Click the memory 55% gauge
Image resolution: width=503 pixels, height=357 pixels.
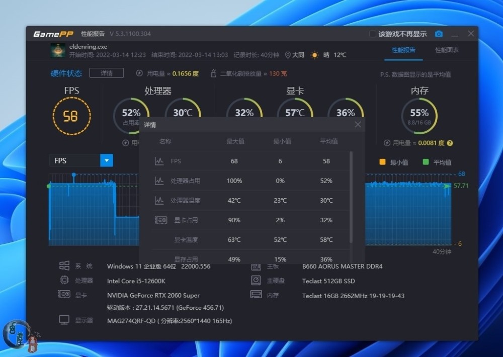[x=420, y=116]
